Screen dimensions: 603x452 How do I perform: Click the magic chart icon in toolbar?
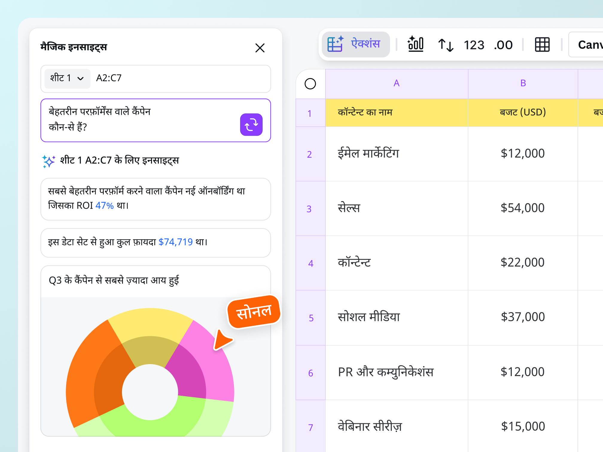coord(416,44)
